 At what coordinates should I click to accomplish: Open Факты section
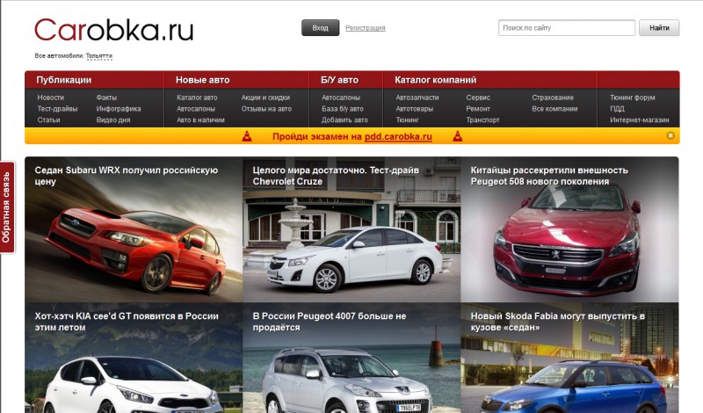tap(106, 98)
